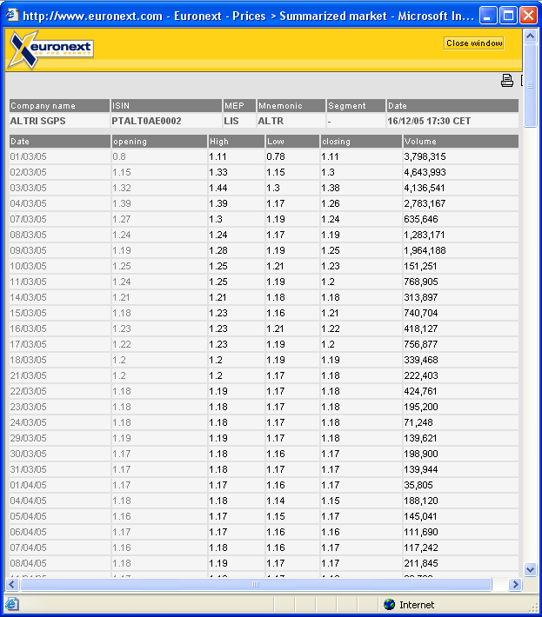Click the volume 198,900
This screenshot has height=617, width=542.
pyautogui.click(x=421, y=454)
